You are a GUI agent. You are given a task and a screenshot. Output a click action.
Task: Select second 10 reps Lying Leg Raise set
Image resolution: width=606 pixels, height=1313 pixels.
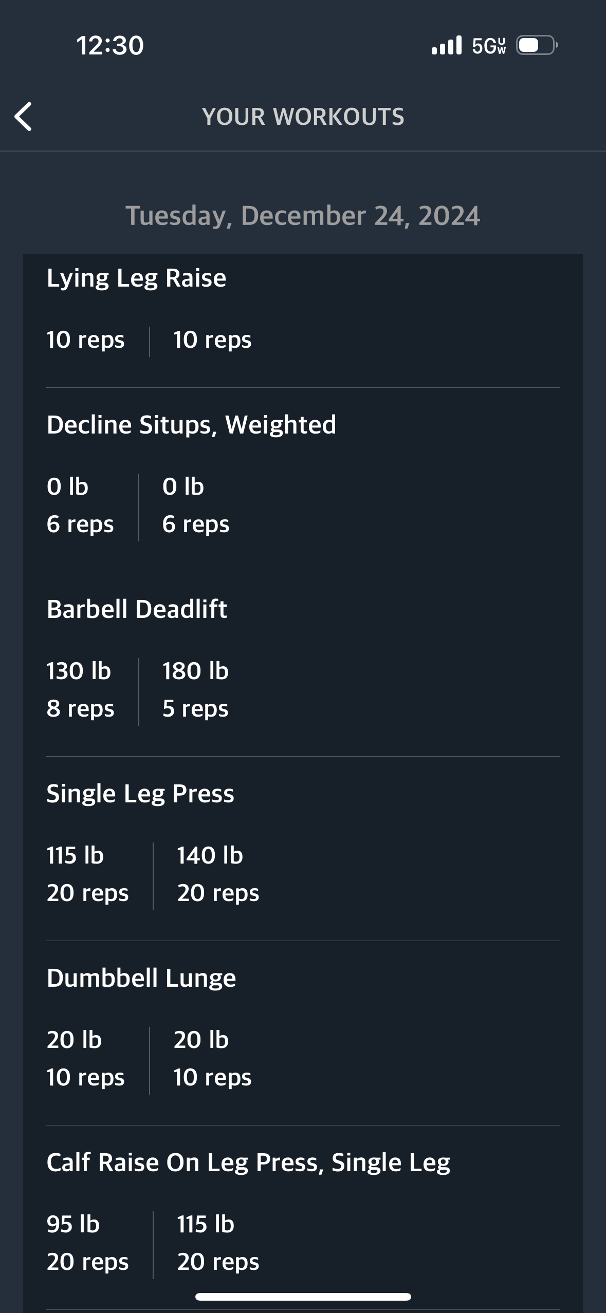pos(212,340)
